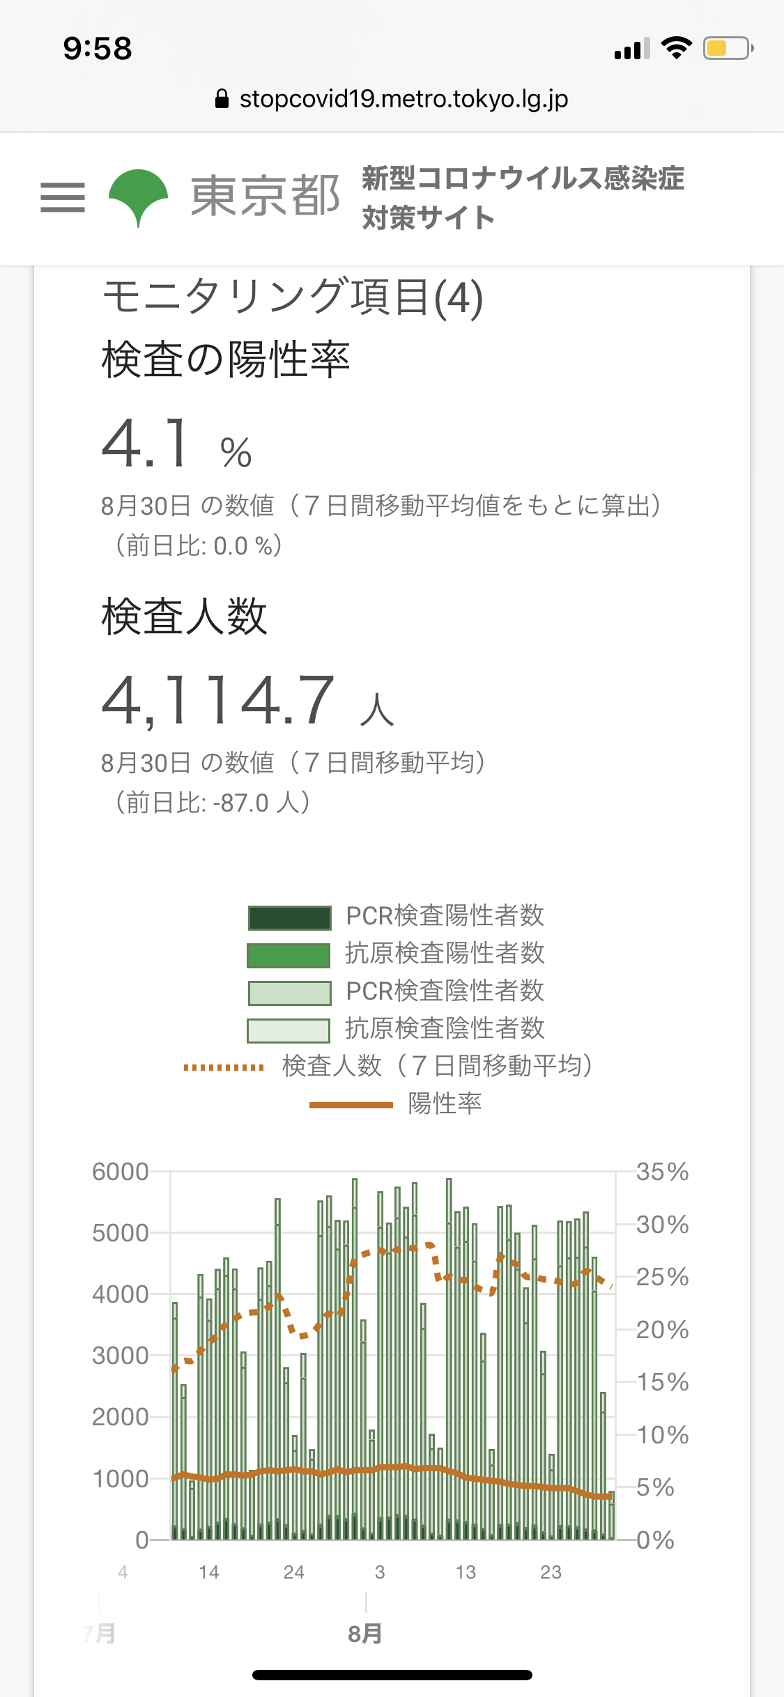
Task: Tap the 35% label on right axis
Action: coord(662,1172)
